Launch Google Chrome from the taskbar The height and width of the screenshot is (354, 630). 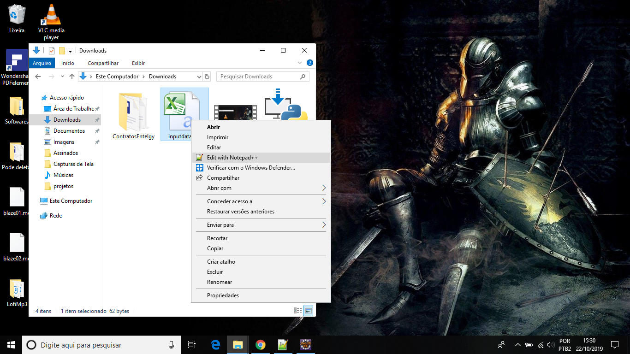[x=261, y=345]
